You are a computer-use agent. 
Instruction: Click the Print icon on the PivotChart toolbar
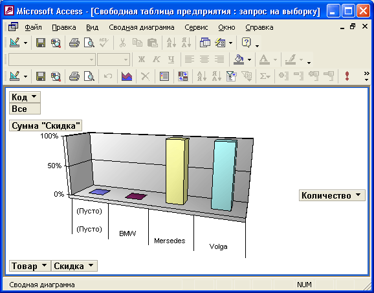pos(74,76)
